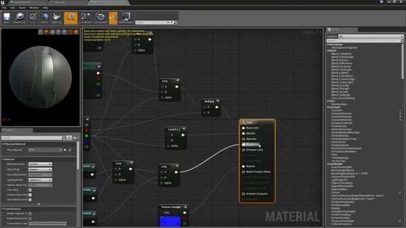406x228 pixels.
Task: Click the Unreal Engine logo icon
Action: pyautogui.click(x=3, y=3)
